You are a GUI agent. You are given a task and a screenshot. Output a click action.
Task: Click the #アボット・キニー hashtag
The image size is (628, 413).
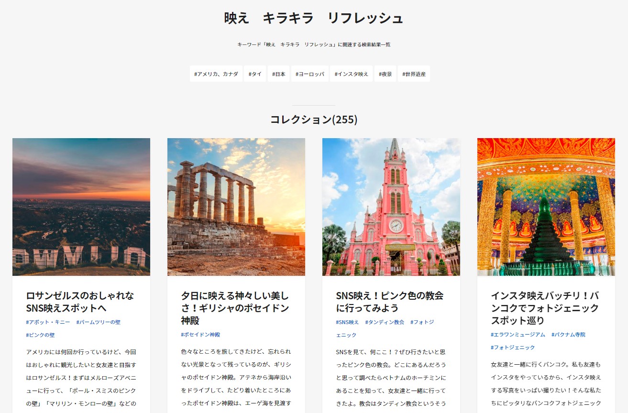click(48, 322)
